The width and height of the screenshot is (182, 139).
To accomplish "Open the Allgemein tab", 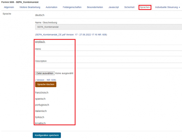I will [x=9, y=7].
